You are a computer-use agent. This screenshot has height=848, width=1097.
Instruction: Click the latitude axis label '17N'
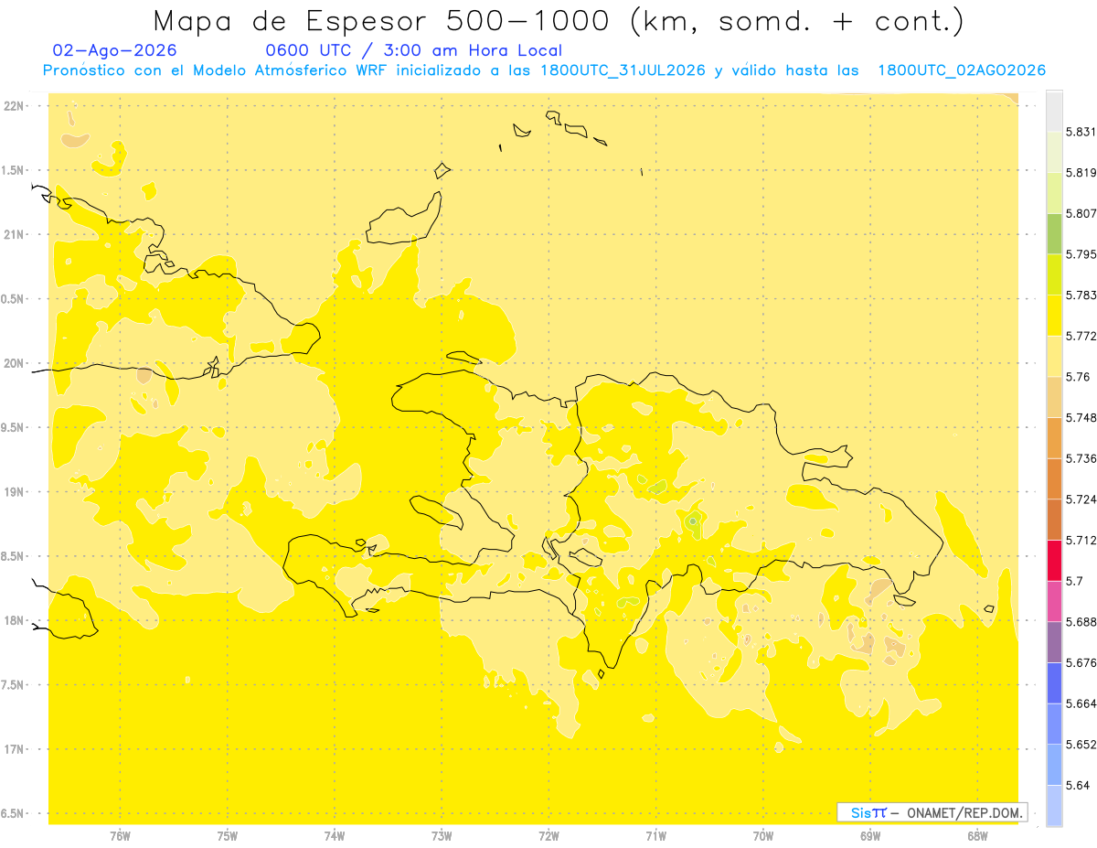14,749
